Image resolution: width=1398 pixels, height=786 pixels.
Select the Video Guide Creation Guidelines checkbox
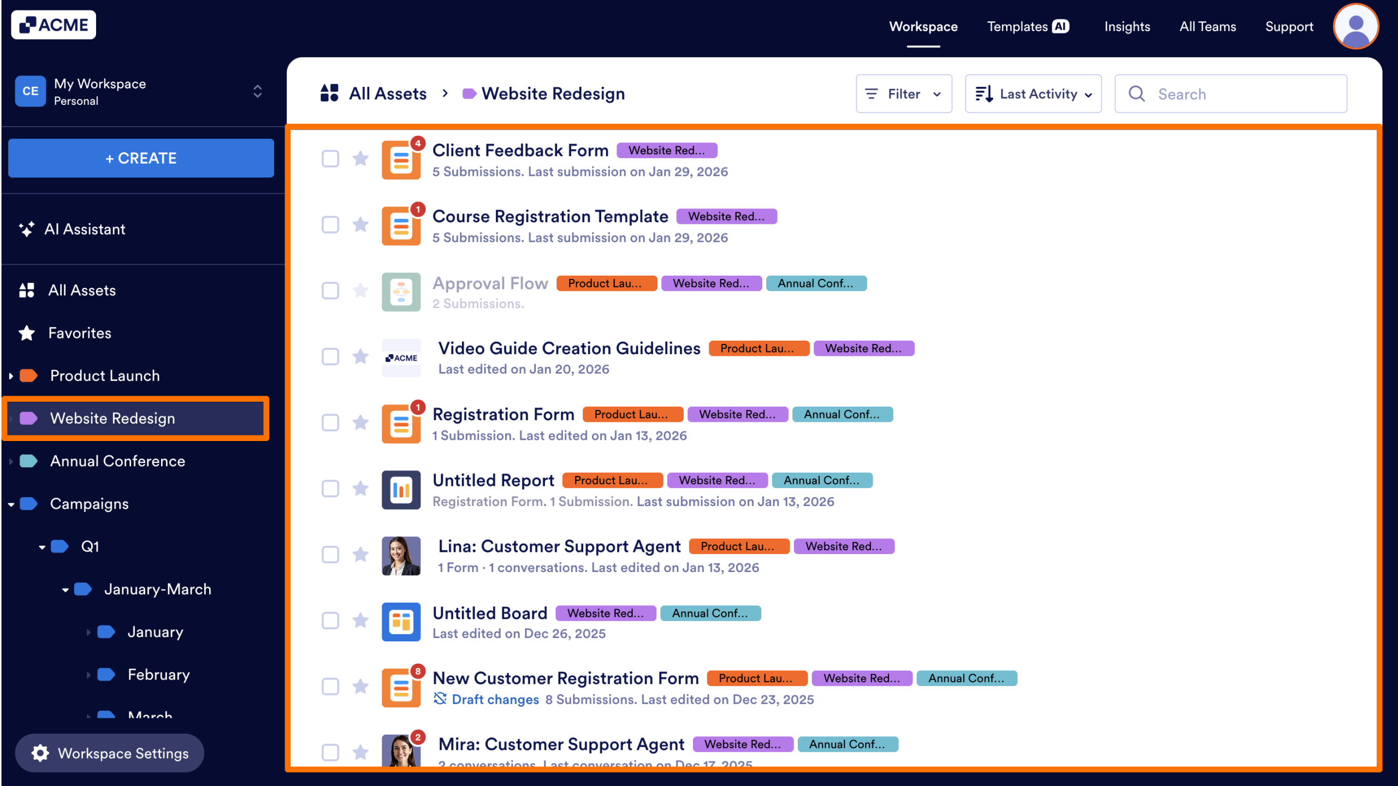330,357
